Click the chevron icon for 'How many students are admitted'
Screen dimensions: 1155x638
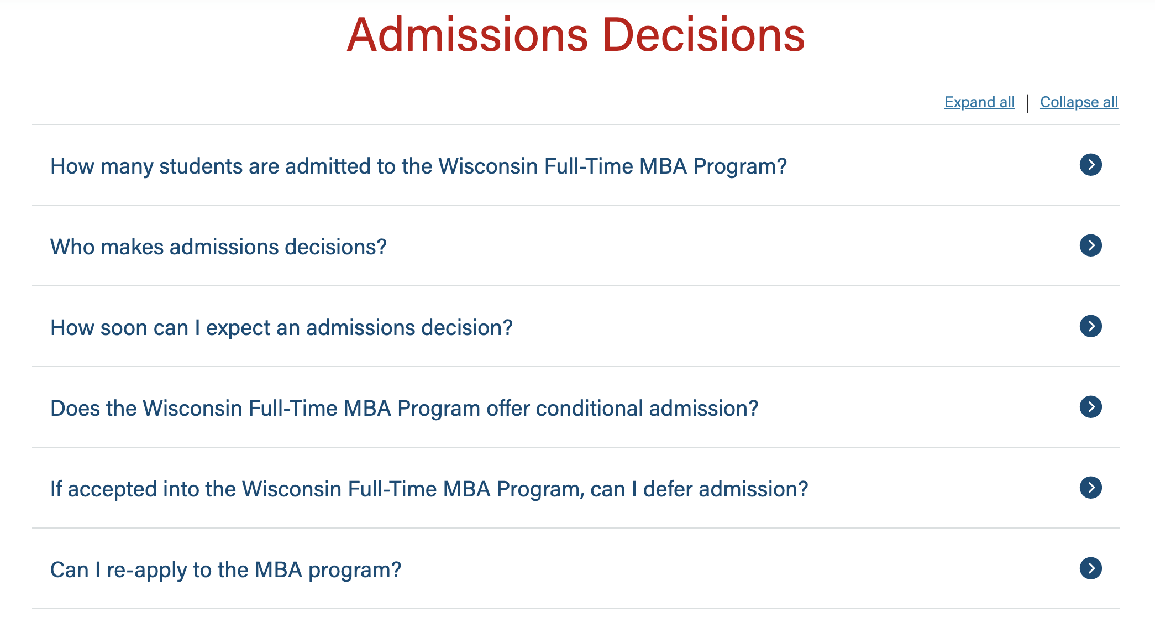pos(1090,165)
